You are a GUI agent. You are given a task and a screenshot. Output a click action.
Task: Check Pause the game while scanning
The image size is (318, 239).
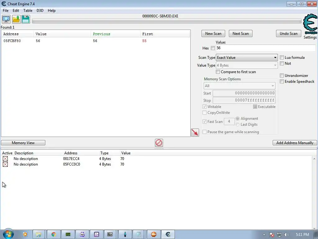click(204, 132)
